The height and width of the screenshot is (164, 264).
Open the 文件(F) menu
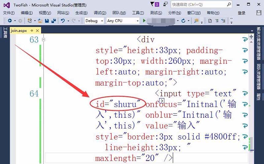pyautogui.click(x=9, y=13)
